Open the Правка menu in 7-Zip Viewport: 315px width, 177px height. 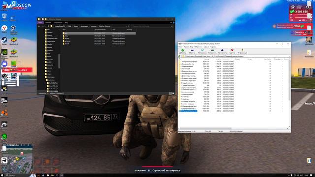coord(186,47)
